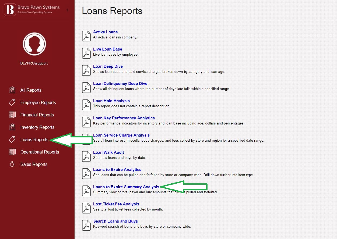The height and width of the screenshot is (239, 337).
Task: Click the PDF icon for Live Loan Base
Action: click(86, 53)
